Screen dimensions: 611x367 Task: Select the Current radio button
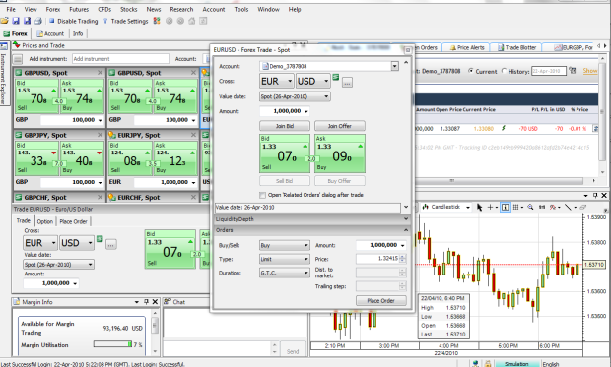[x=471, y=71]
